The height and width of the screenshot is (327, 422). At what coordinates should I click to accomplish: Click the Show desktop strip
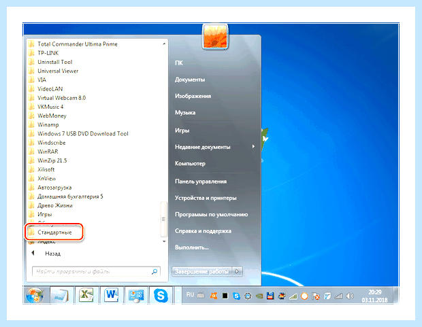click(396, 295)
